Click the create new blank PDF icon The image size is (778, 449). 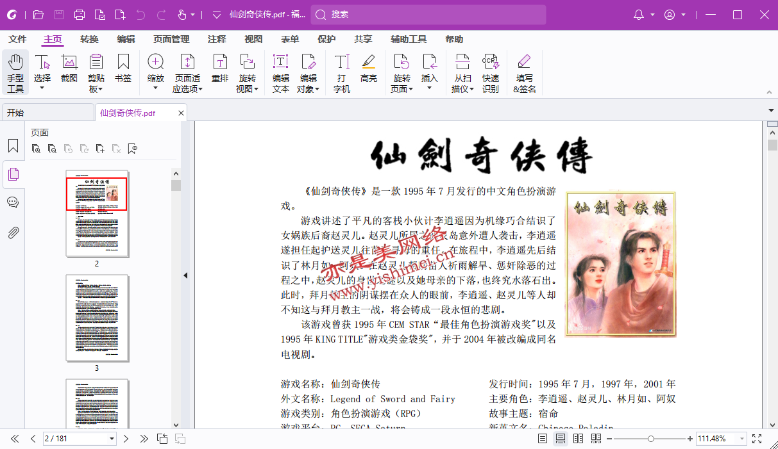[120, 15]
